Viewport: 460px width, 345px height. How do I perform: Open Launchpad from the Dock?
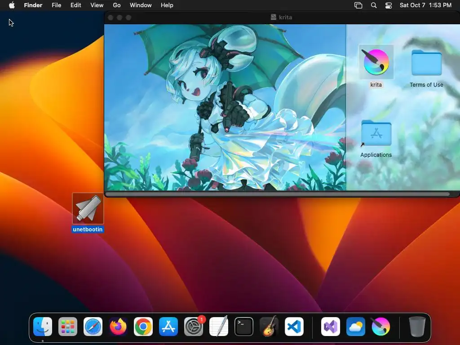click(x=68, y=327)
